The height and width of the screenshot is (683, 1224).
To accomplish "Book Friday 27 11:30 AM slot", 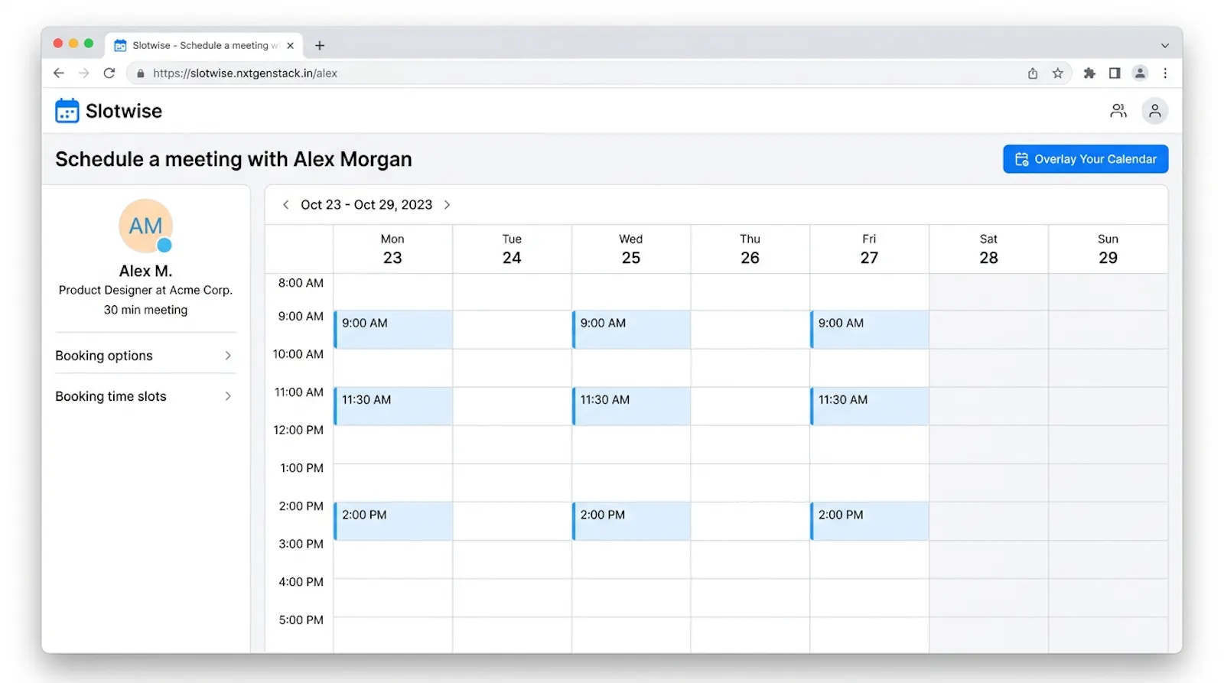I will point(870,406).
